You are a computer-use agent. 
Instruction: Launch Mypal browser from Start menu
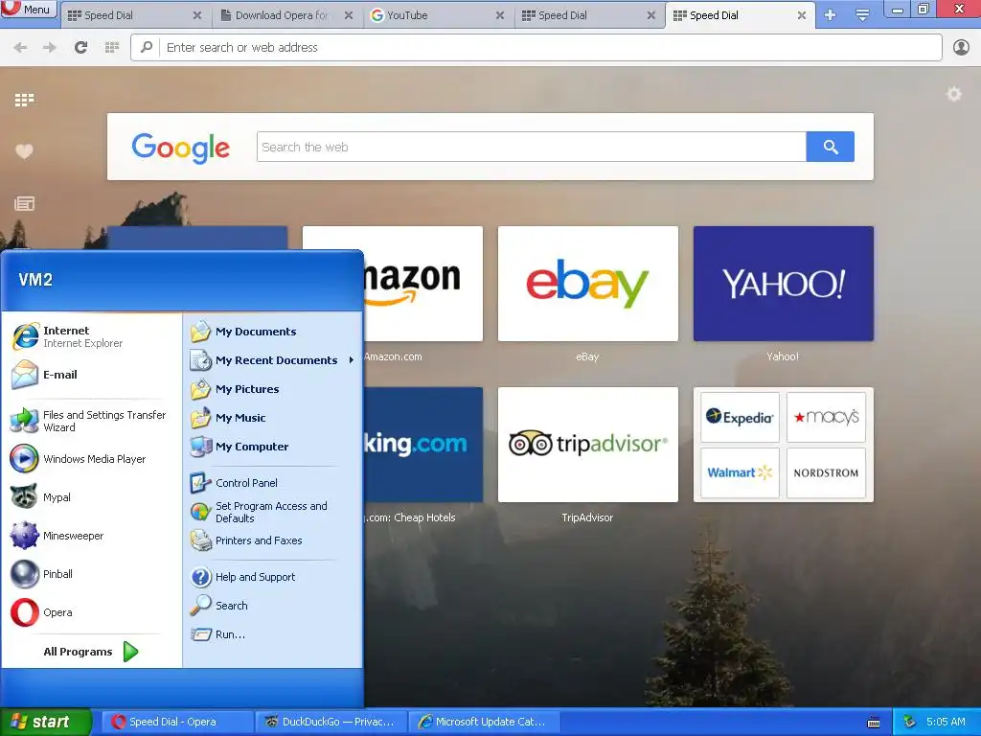point(91,497)
